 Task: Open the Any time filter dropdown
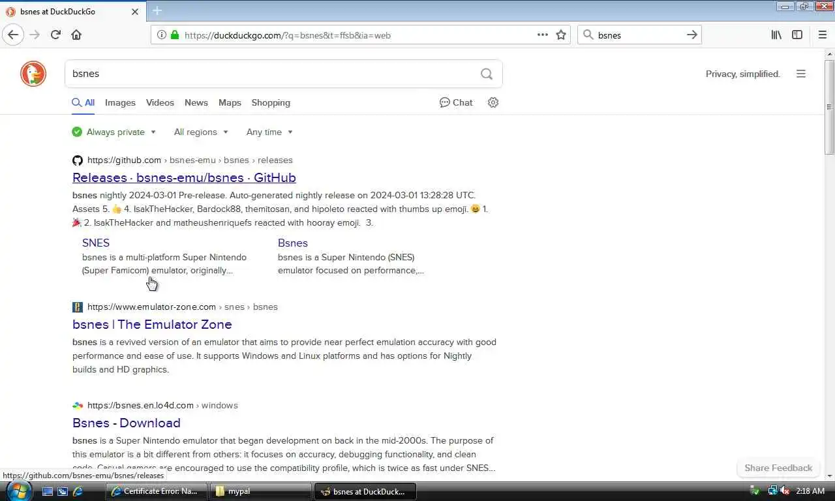pos(269,132)
